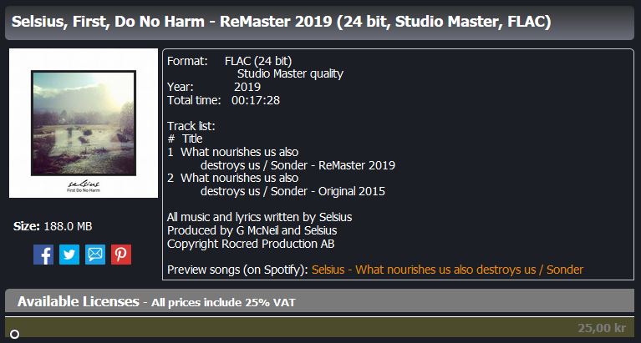The width and height of the screenshot is (641, 343).
Task: Click the email share envelope icon
Action: [95, 255]
